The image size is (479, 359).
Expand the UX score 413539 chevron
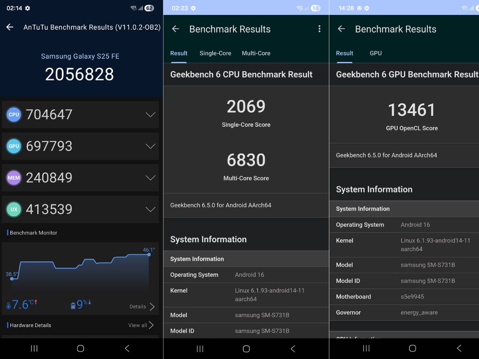150,209
